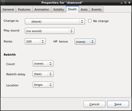The width and height of the screenshot is (132, 111).
Task: Open the Rebirth delay dropdown
Action: click(x=43, y=74)
